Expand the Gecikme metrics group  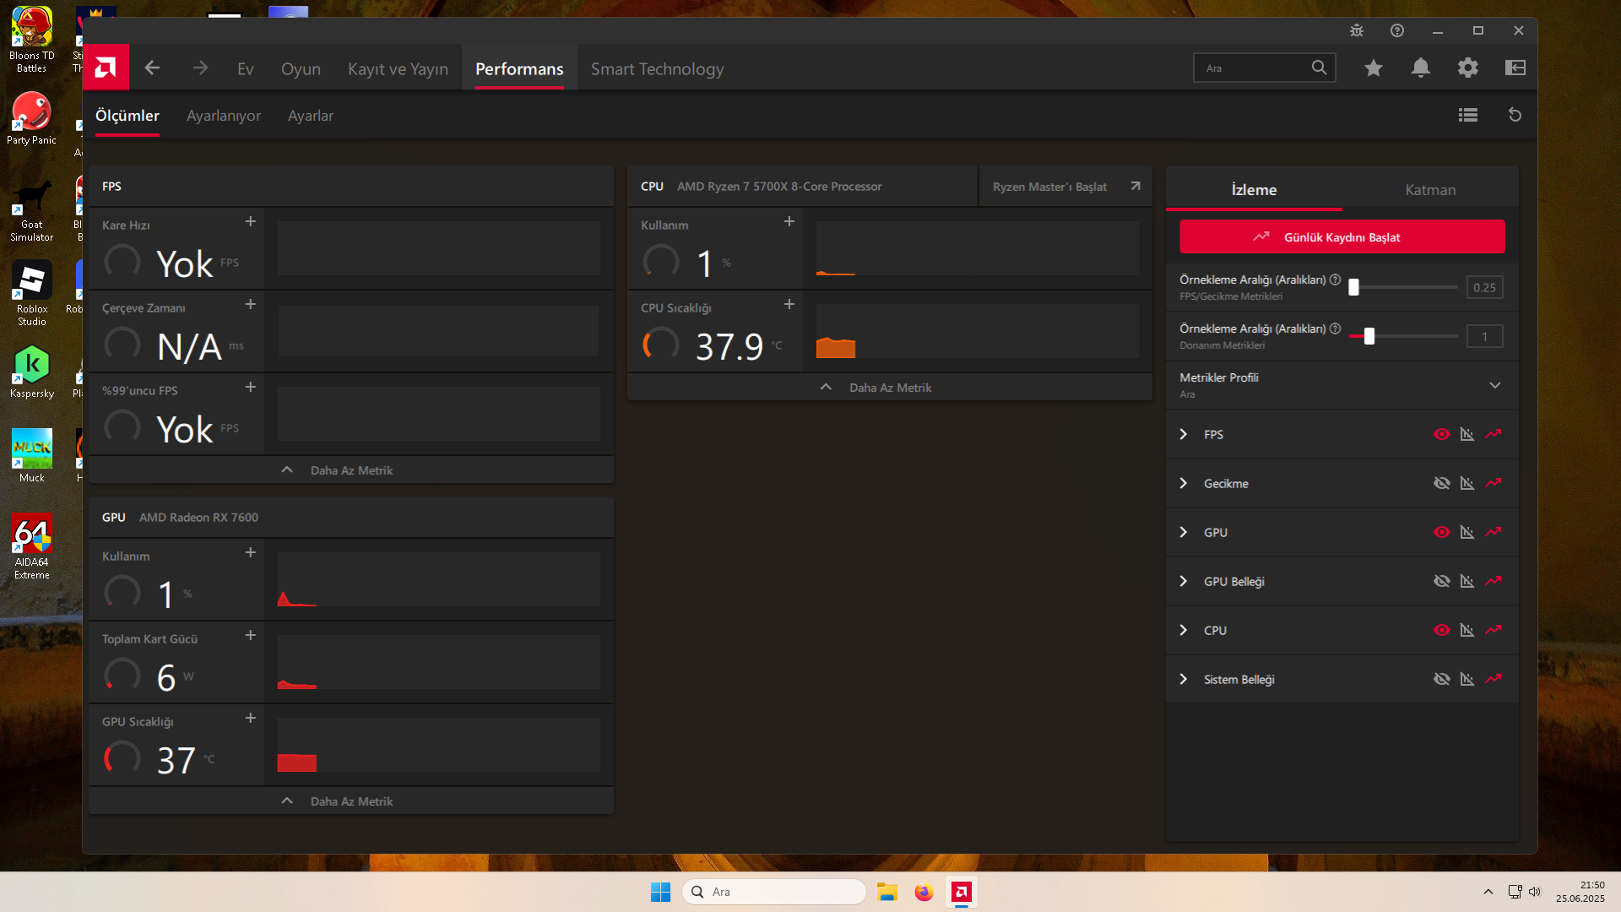click(1184, 483)
